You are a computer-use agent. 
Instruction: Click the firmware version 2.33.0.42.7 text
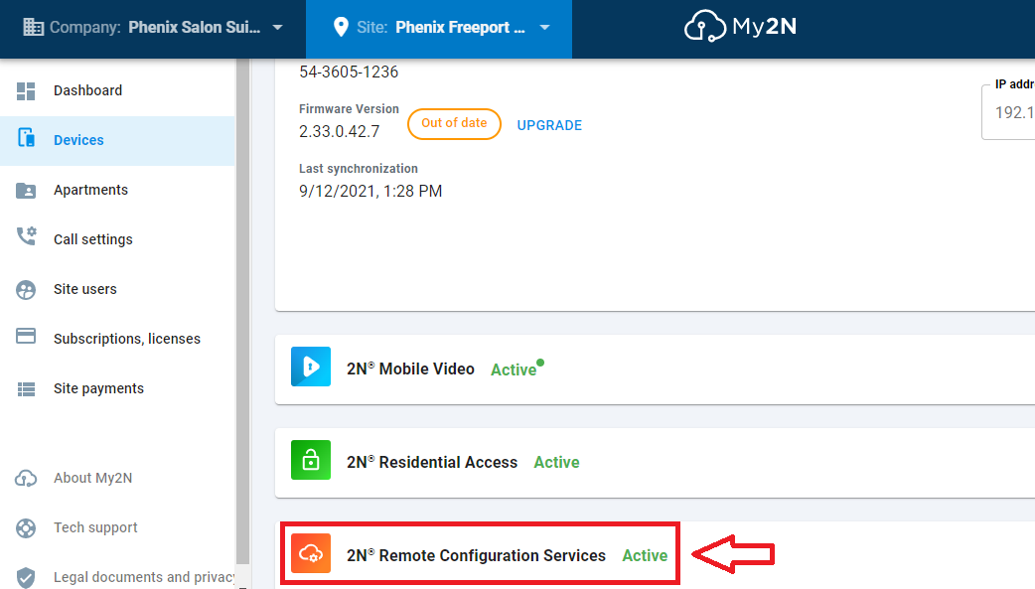[340, 131]
